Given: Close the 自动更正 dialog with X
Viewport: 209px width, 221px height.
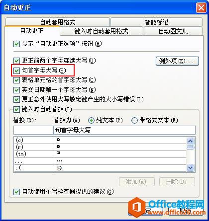Looking at the screenshot, I should point(201,8).
